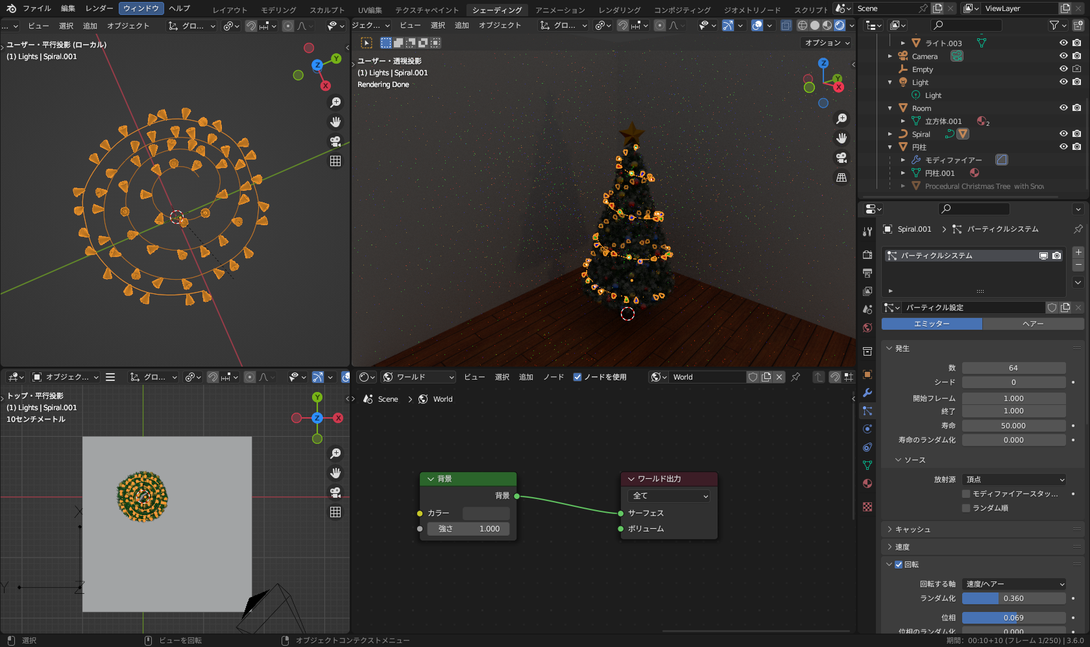The width and height of the screenshot is (1090, 647).
Task: Select solid viewport shading mode
Action: pos(815,25)
